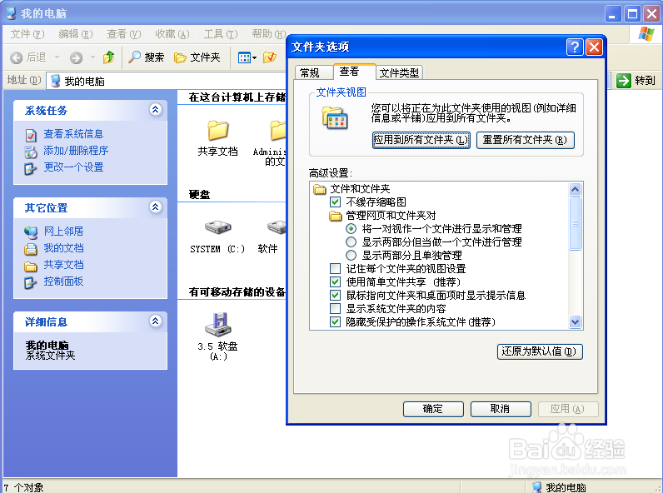Open the 编辑(E) menu
Image resolution: width=663 pixels, height=493 pixels.
click(x=75, y=34)
